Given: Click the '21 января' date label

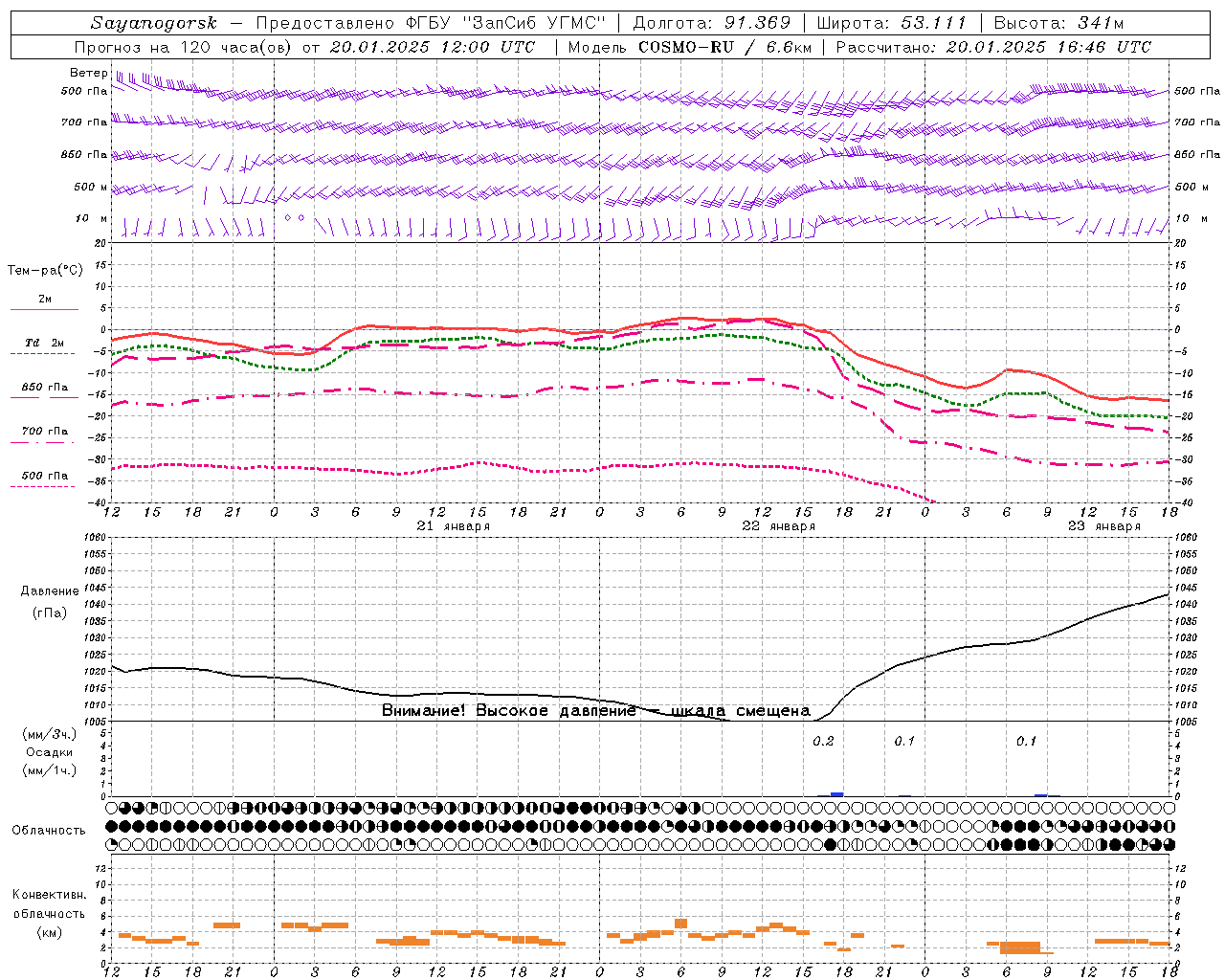Looking at the screenshot, I should 454,526.
